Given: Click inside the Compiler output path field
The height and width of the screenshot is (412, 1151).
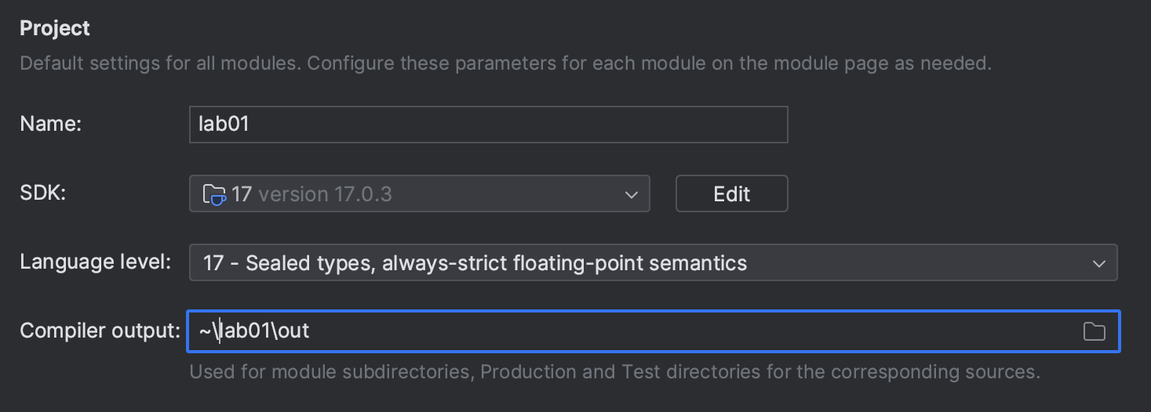Looking at the screenshot, I should [628, 331].
